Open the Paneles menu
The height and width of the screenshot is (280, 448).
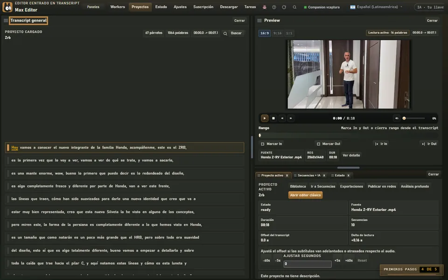tap(93, 7)
